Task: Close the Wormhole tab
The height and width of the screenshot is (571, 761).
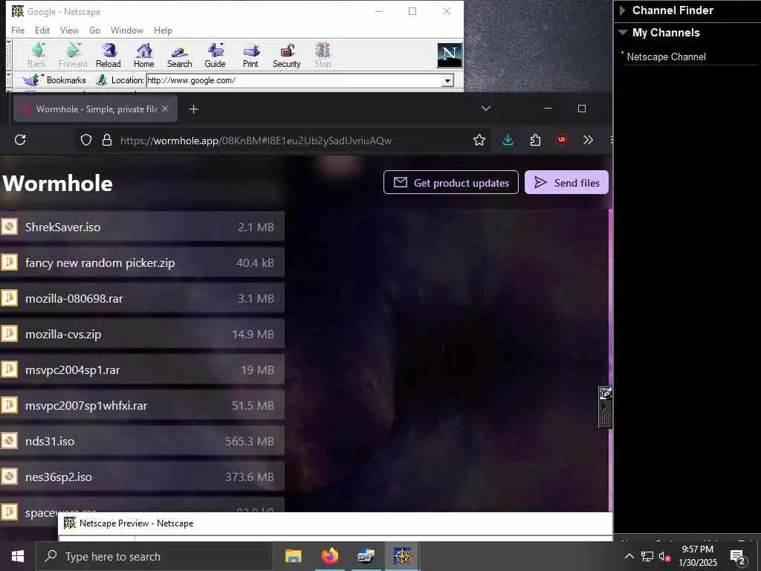Action: click(x=165, y=109)
